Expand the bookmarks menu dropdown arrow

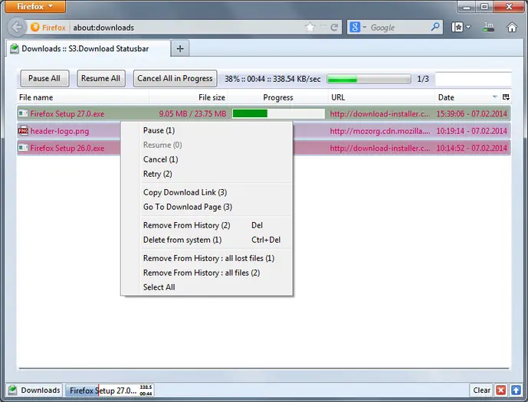pos(468,28)
